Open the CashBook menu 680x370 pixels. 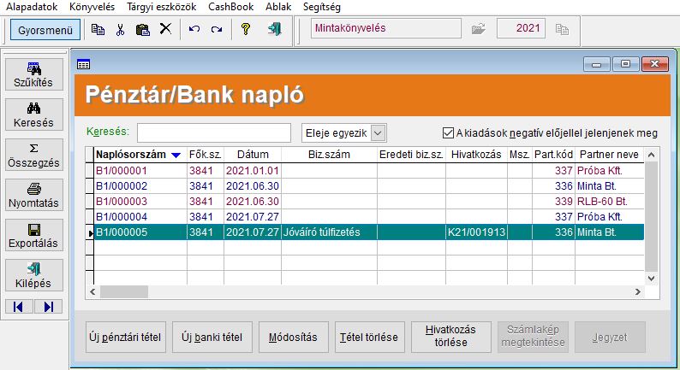tap(230, 7)
